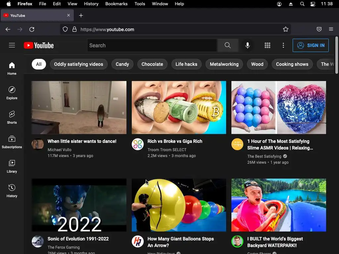
Task: Filter by Oddly satisfying videos chip
Action: point(79,64)
